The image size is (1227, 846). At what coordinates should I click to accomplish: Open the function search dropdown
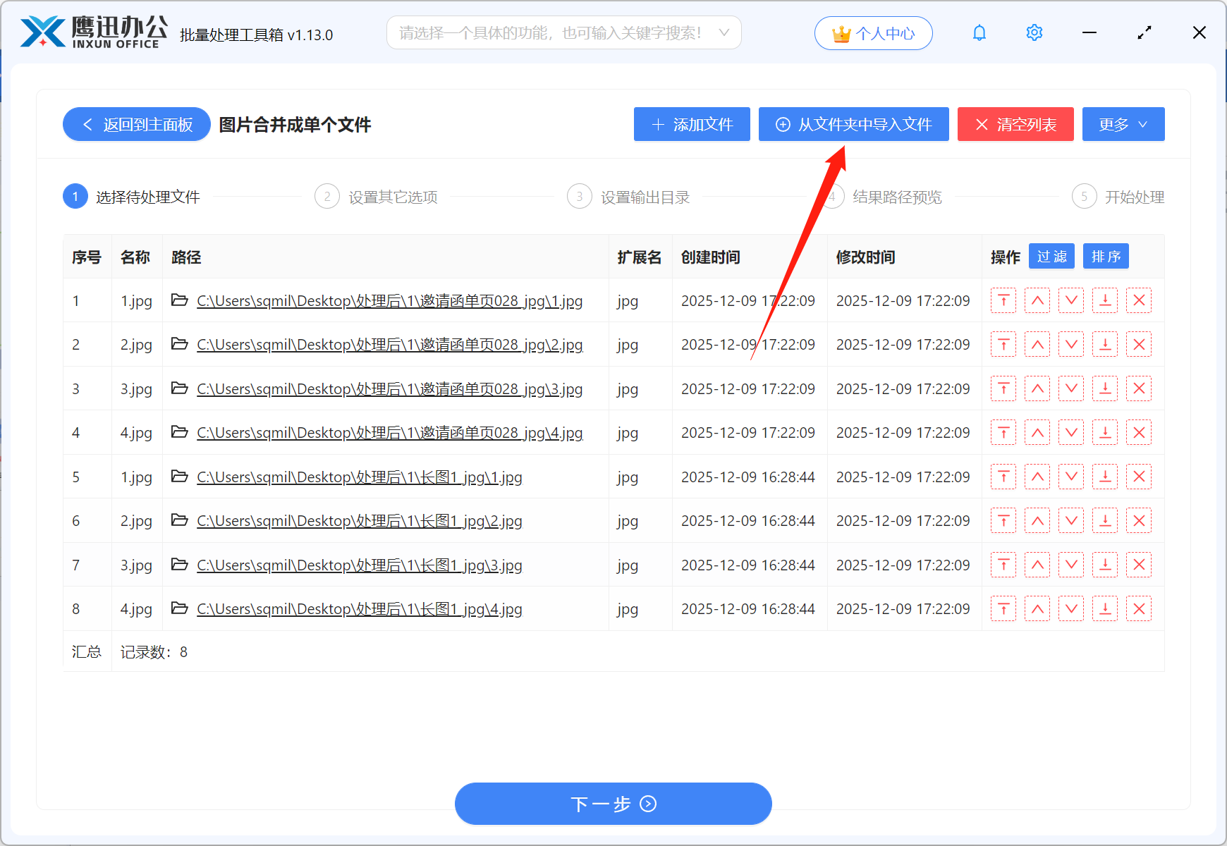563,32
